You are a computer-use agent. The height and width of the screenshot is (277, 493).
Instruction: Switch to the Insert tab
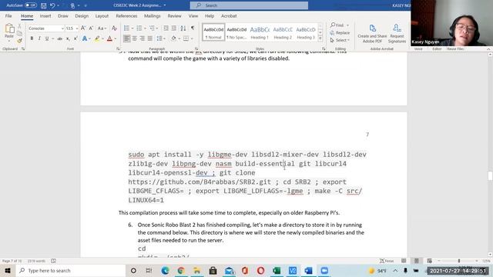coord(45,15)
